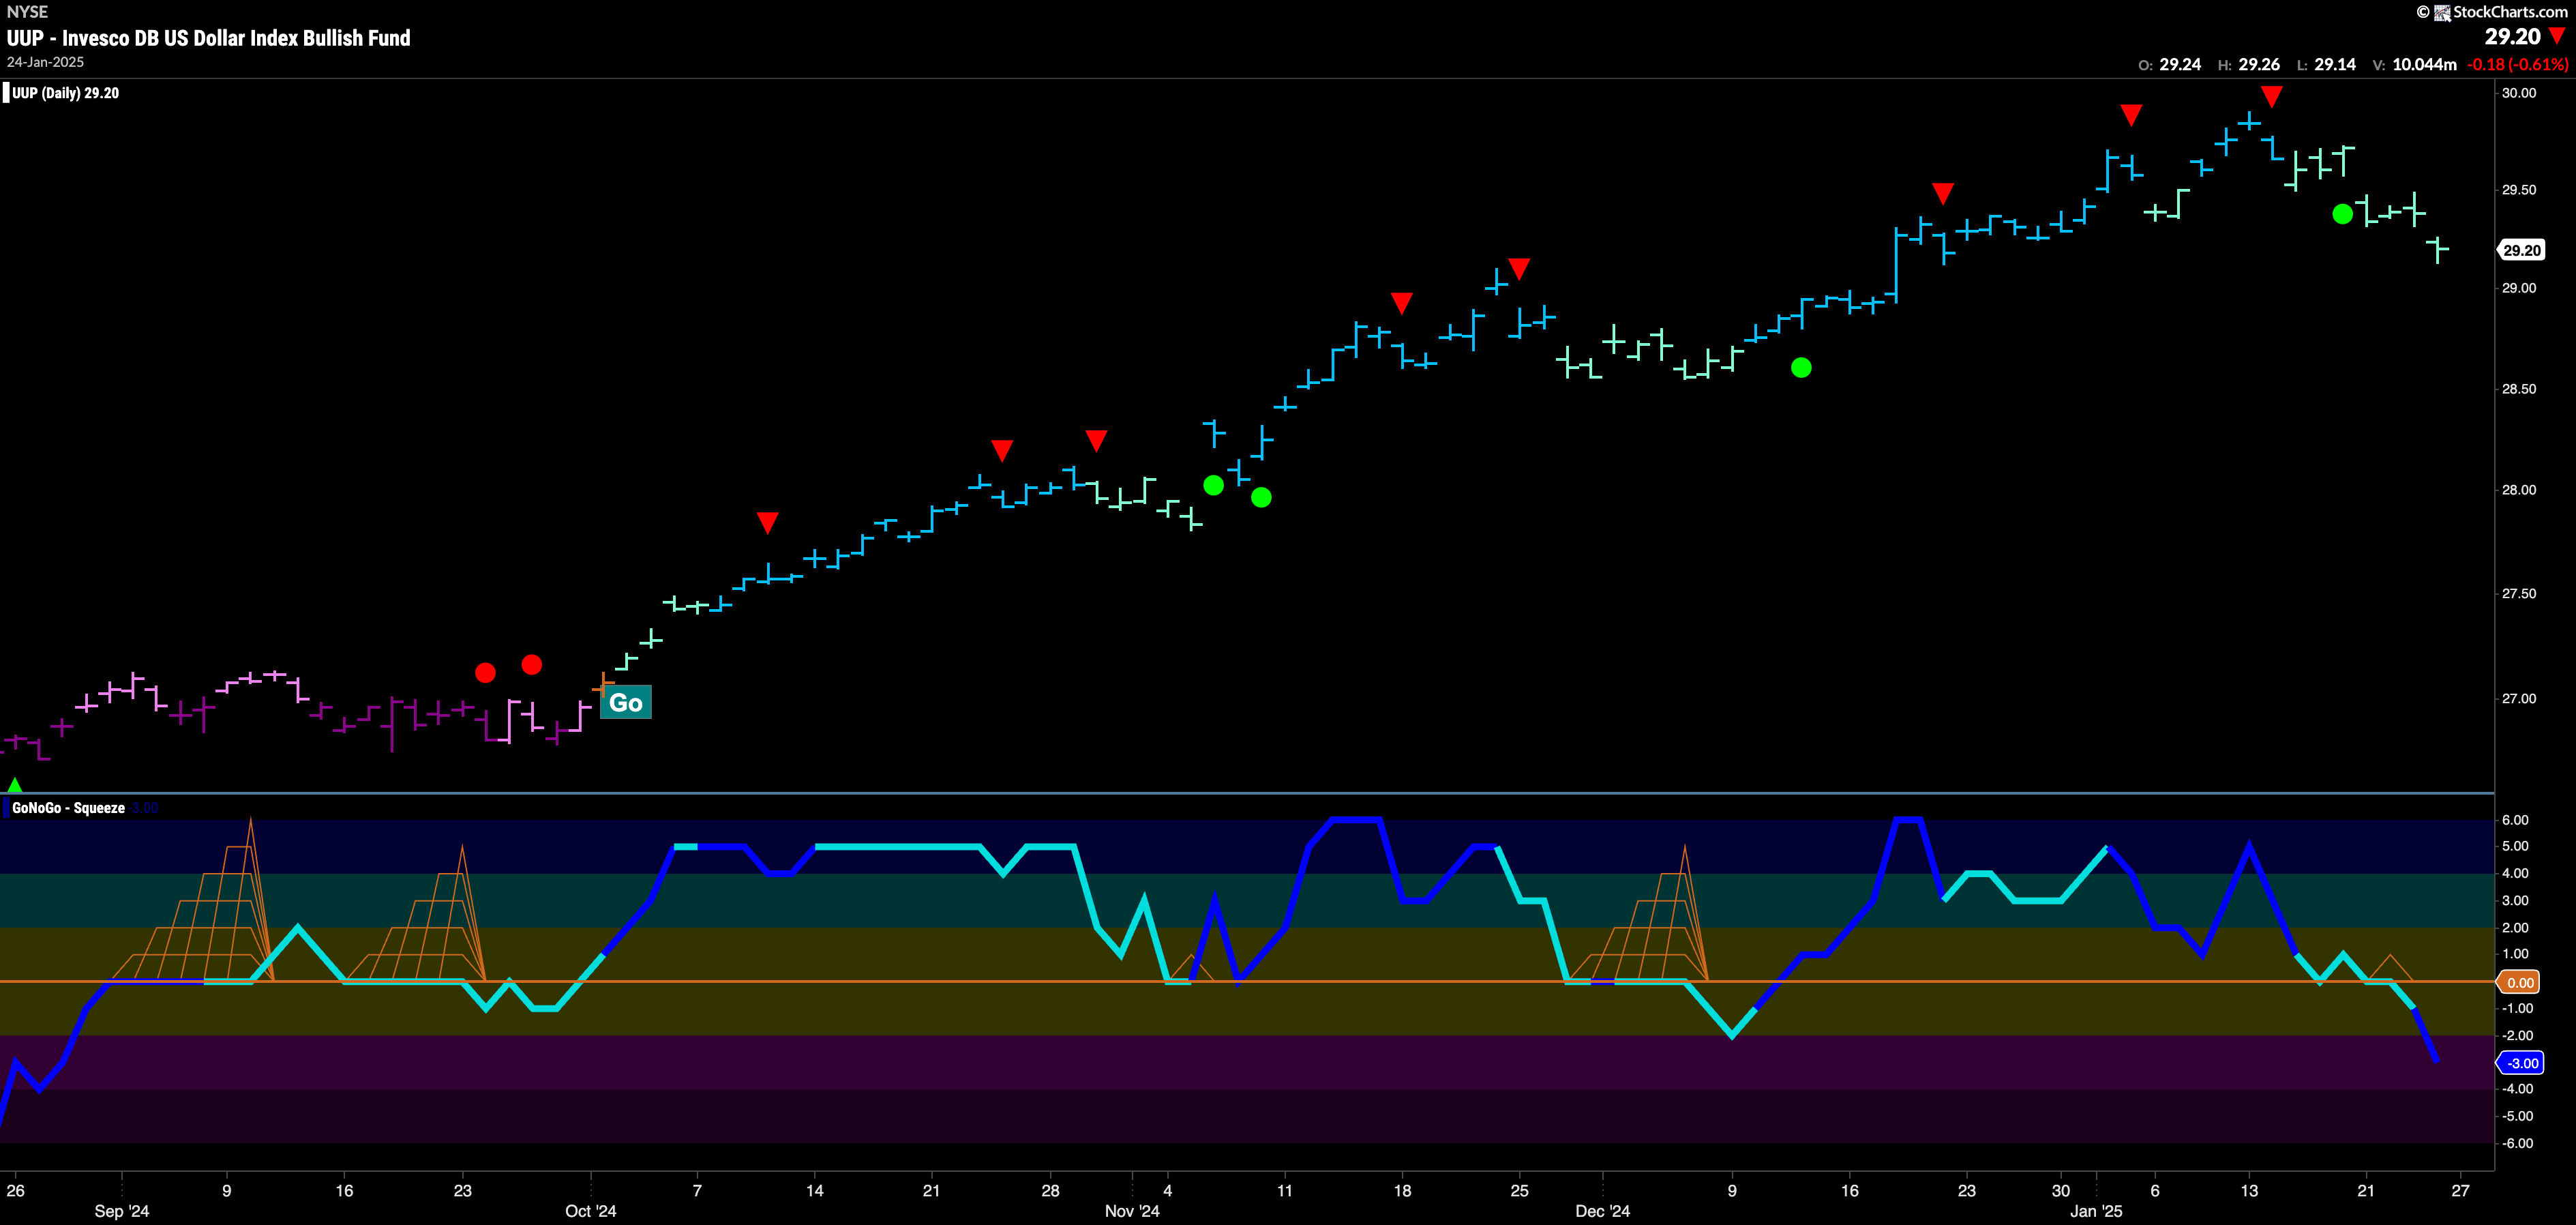
Task: Click the large 29.20 last price at top right
Action: click(2512, 36)
